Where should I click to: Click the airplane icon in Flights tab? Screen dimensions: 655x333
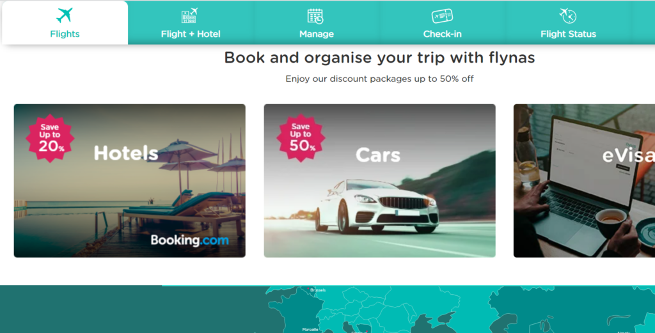pyautogui.click(x=65, y=15)
